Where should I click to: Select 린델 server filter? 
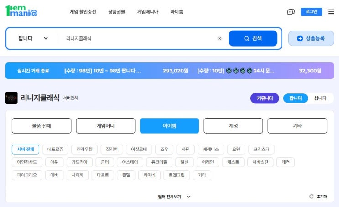[x=126, y=175]
